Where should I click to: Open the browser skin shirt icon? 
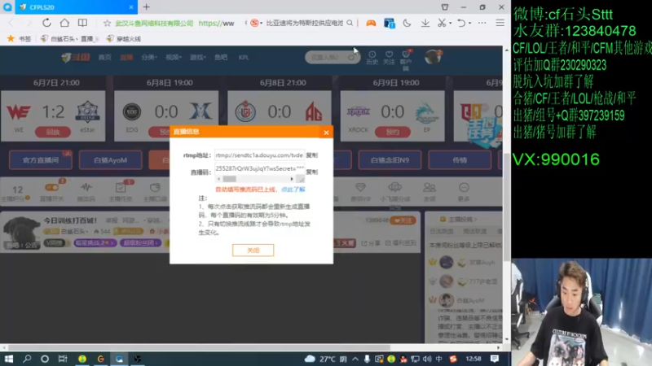[444, 7]
